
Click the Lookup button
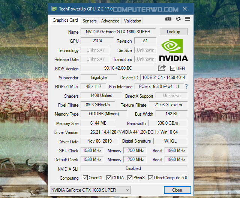174,32
